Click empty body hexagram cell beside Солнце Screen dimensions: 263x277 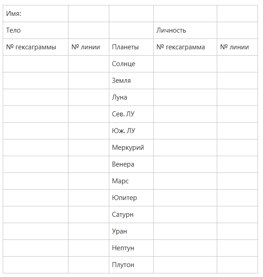point(35,64)
